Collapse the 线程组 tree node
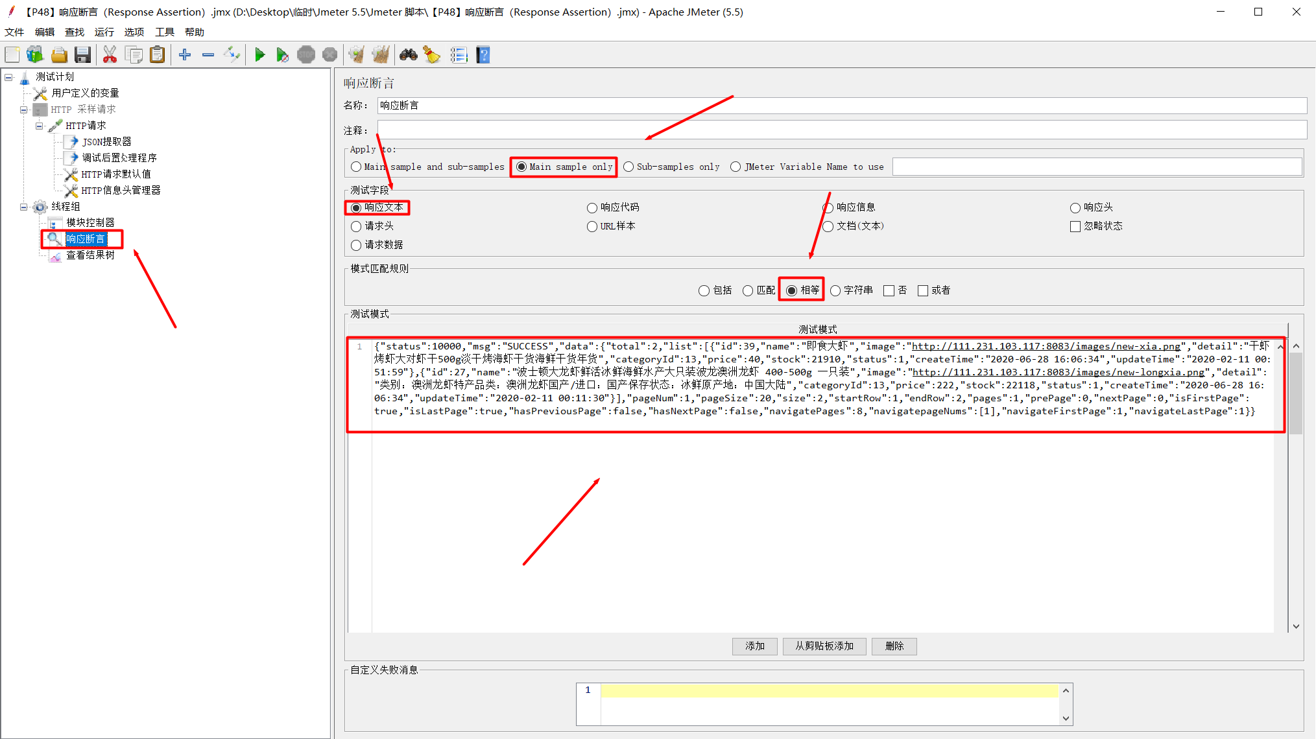The height and width of the screenshot is (739, 1316). 24,207
